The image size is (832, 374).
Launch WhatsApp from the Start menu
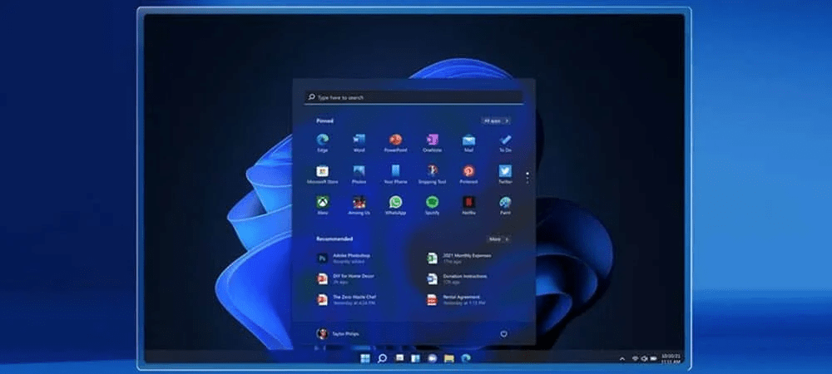pos(395,205)
